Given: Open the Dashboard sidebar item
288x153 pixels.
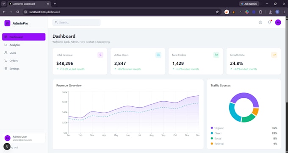Looking at the screenshot, I should click(24, 37).
